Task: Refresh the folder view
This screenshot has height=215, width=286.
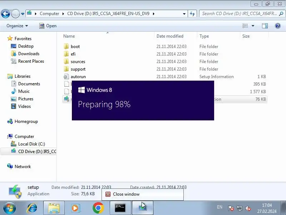Action: [x=192, y=14]
